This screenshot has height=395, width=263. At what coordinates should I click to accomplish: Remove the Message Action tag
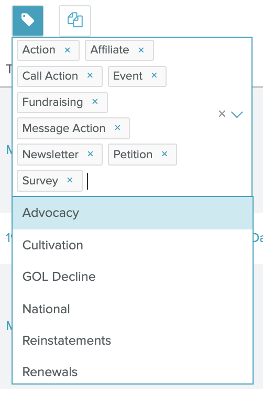pos(117,128)
